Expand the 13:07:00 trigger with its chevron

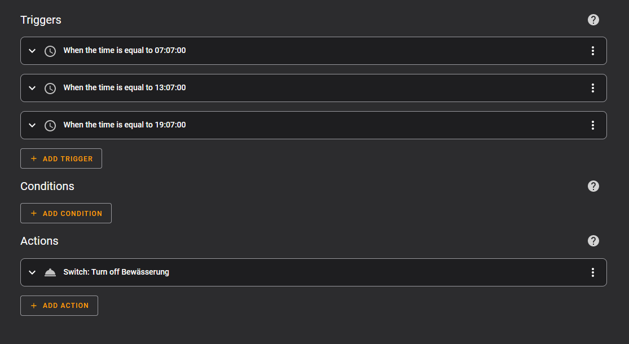(32, 88)
